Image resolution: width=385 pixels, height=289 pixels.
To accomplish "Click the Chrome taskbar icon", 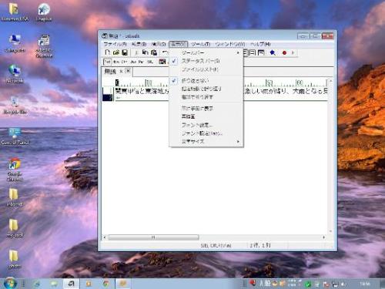I will pos(105,284).
